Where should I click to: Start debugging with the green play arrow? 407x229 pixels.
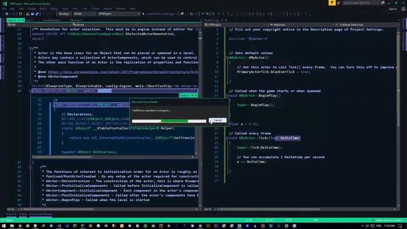[x=143, y=14]
